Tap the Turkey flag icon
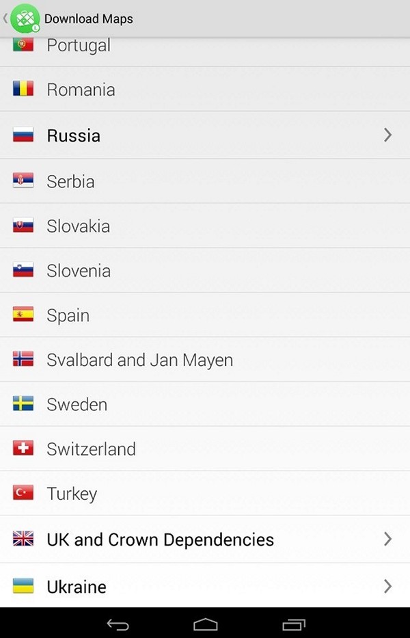 click(23, 493)
